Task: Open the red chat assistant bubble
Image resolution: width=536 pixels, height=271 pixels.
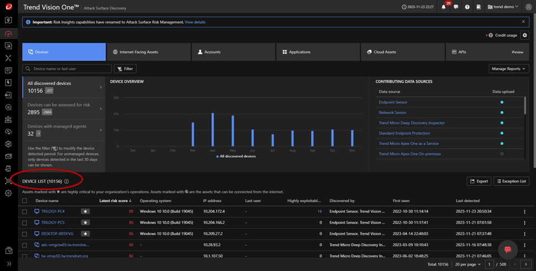Action: 507,249
